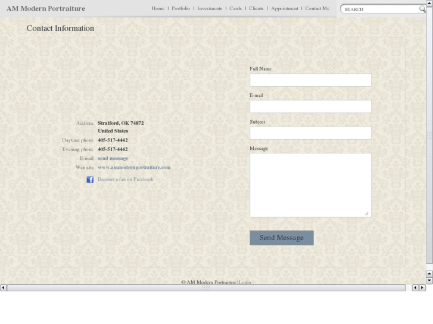Click the 'Evening phone' label
The width and height of the screenshot is (433, 324).
78,149
